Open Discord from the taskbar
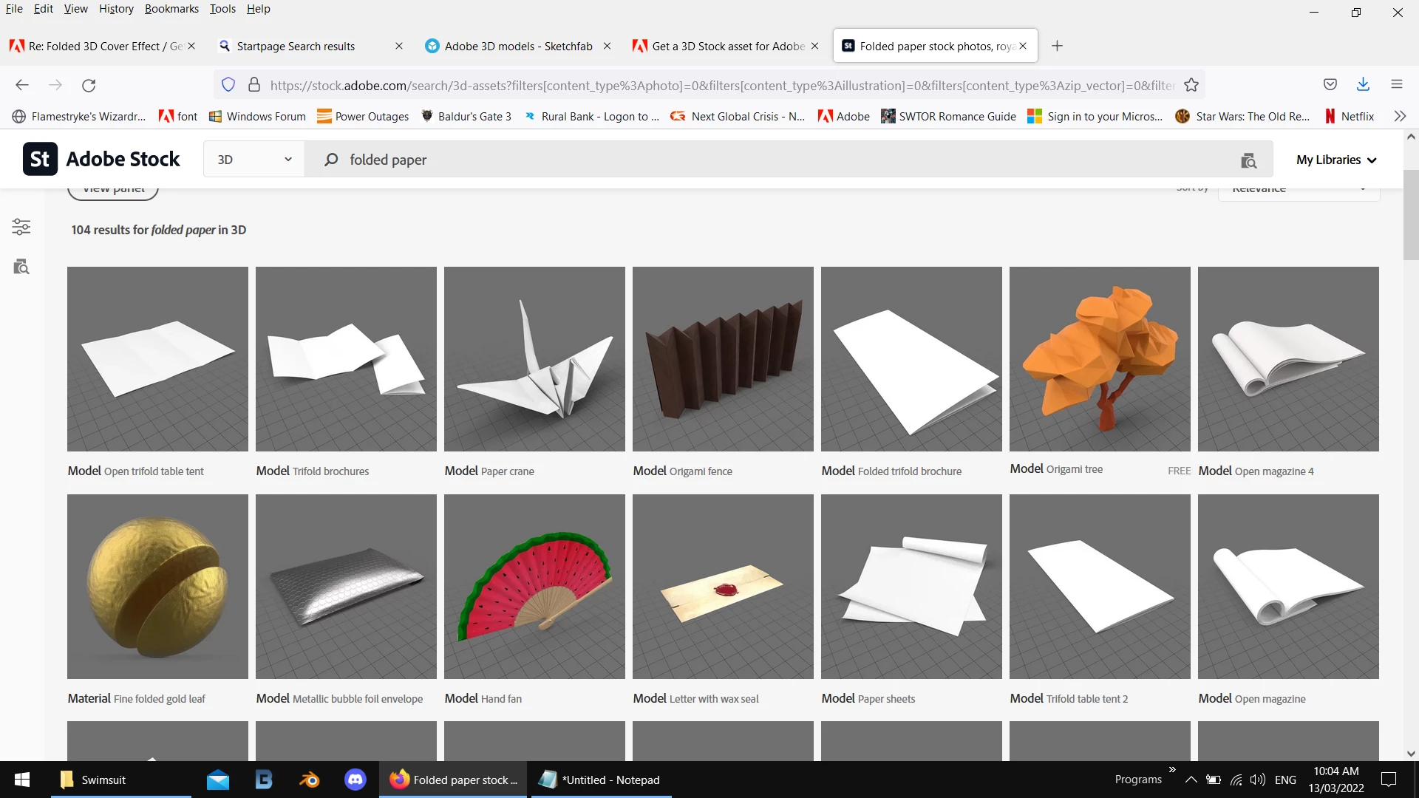 click(x=355, y=780)
